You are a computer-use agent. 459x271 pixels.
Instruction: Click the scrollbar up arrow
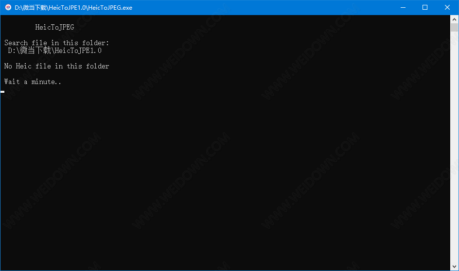(x=454, y=19)
